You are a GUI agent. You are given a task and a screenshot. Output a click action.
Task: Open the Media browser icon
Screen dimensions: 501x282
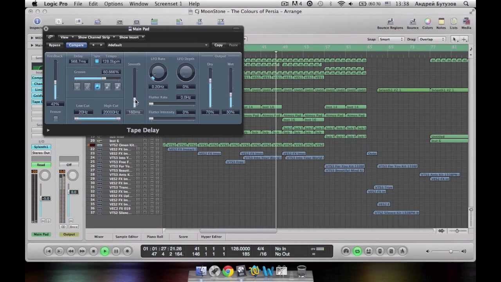click(x=466, y=22)
